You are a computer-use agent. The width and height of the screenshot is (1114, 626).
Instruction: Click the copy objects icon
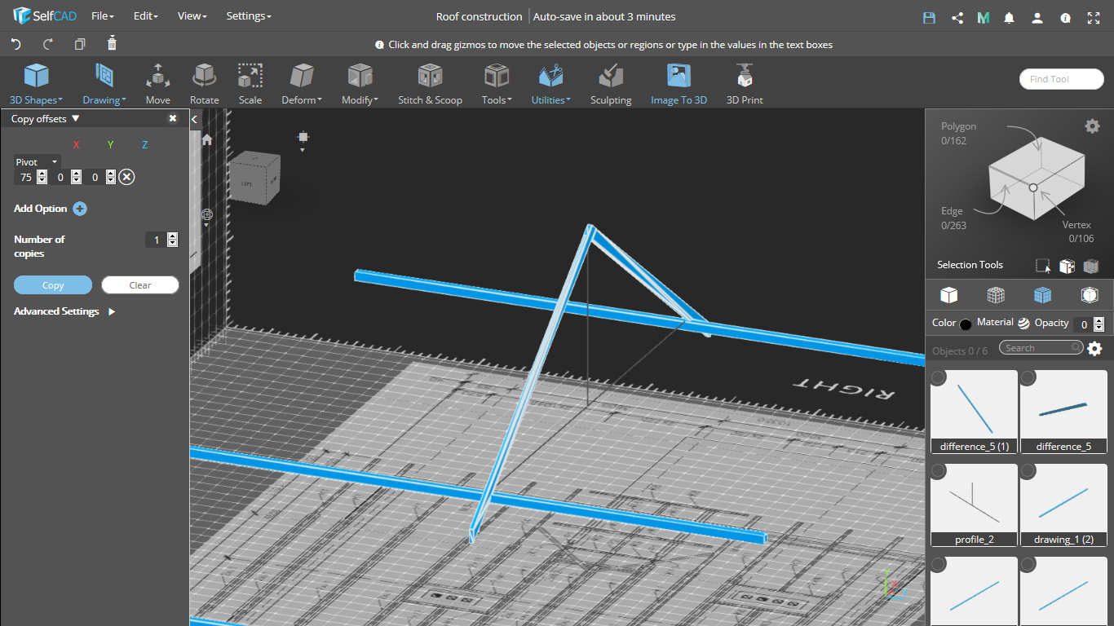click(80, 44)
